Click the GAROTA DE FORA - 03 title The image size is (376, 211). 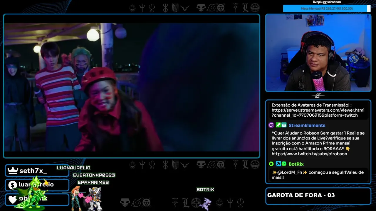coord(301,195)
